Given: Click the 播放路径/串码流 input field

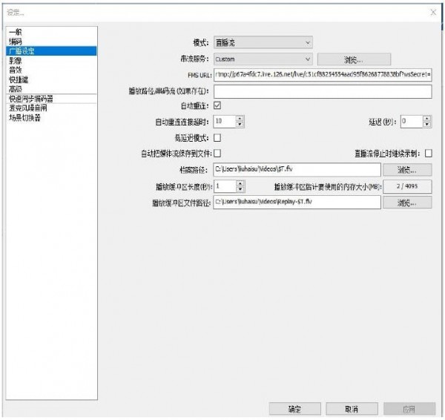Looking at the screenshot, I should 323,91.
